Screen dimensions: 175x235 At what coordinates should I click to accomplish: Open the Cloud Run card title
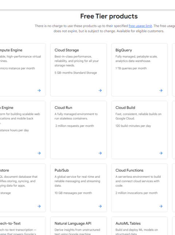tap(63, 107)
